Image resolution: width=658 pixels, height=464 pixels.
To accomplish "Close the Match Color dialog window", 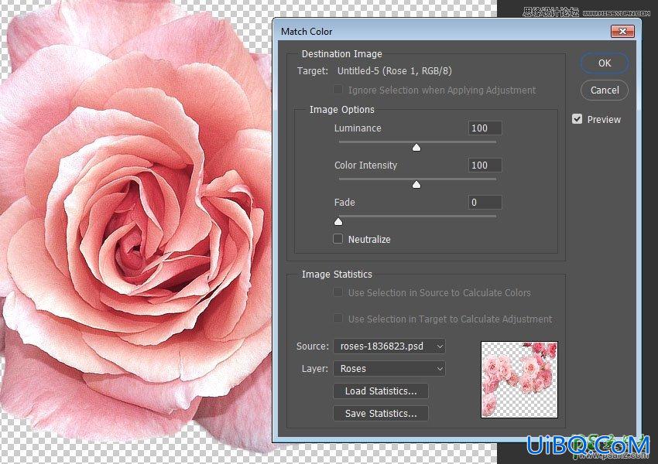I will pyautogui.click(x=622, y=32).
